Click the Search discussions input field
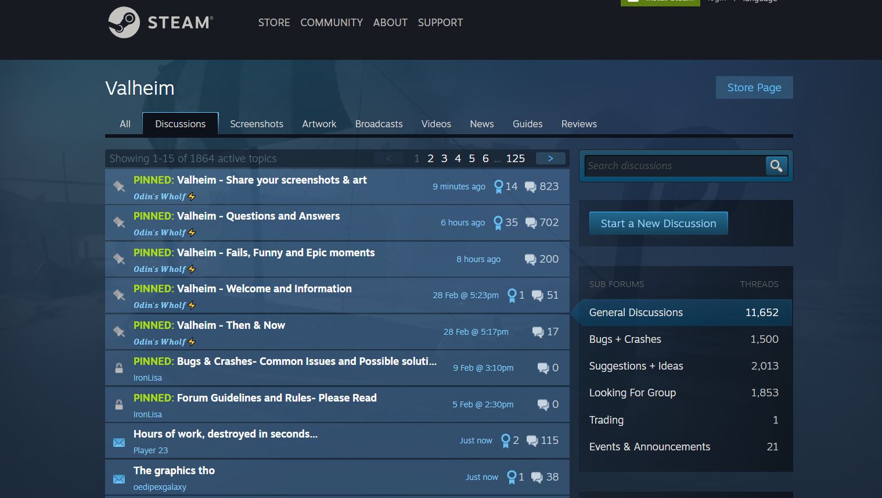Screen dimensions: 882x498 pyautogui.click(x=675, y=166)
